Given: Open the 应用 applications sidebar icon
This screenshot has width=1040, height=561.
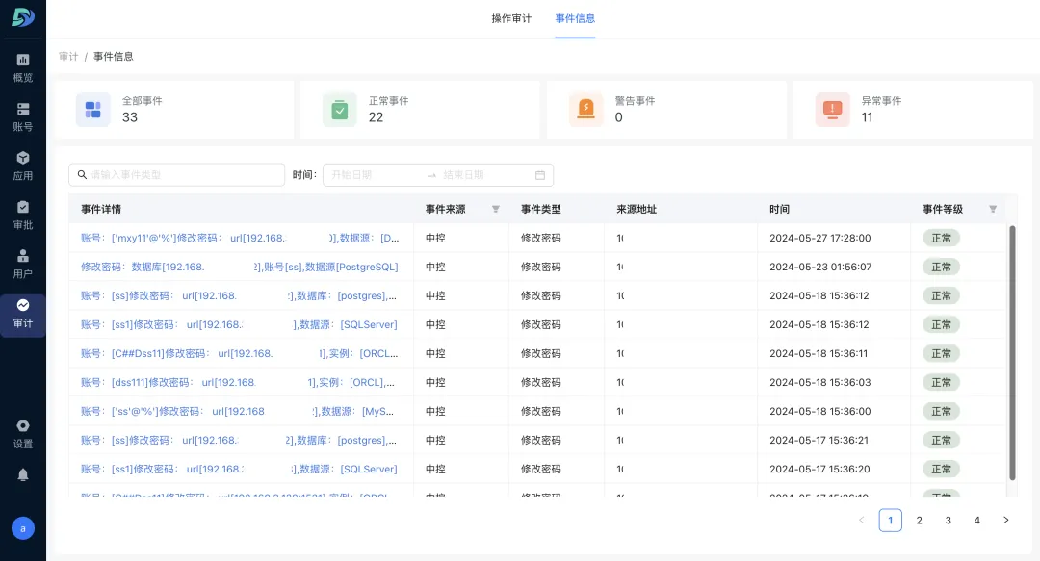Looking at the screenshot, I should coord(23,159).
